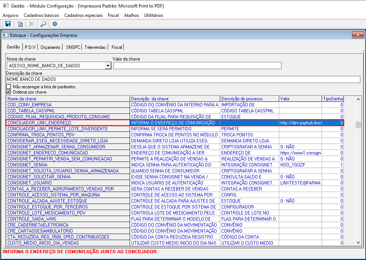Screen dimensions: 366x260
Task: Click the New record toolbar icon
Action: click(x=20, y=24)
